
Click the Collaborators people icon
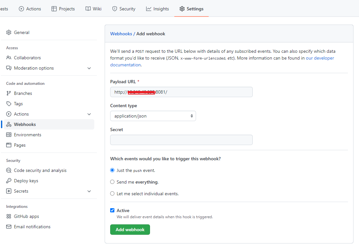9,58
